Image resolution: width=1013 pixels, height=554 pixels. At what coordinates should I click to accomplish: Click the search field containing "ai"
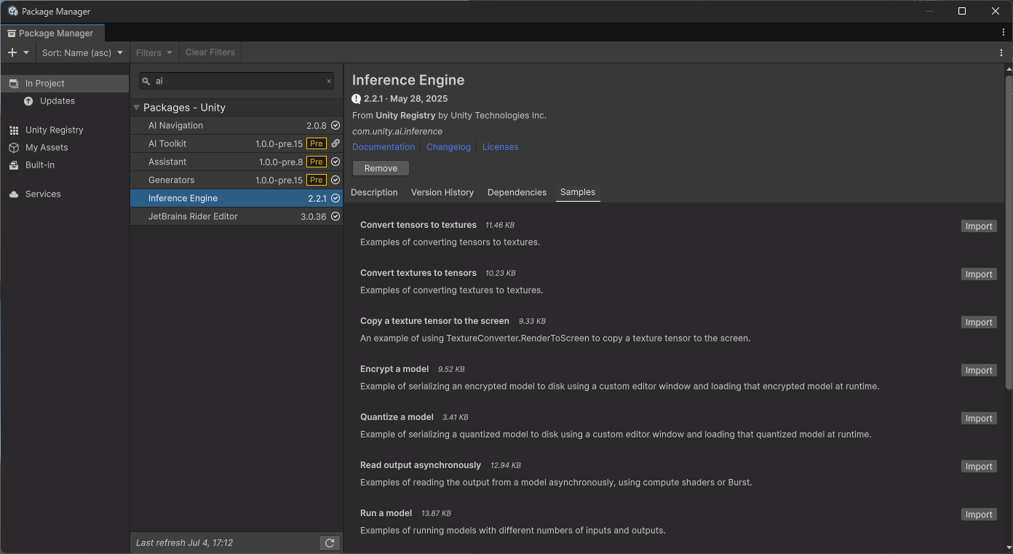[237, 81]
